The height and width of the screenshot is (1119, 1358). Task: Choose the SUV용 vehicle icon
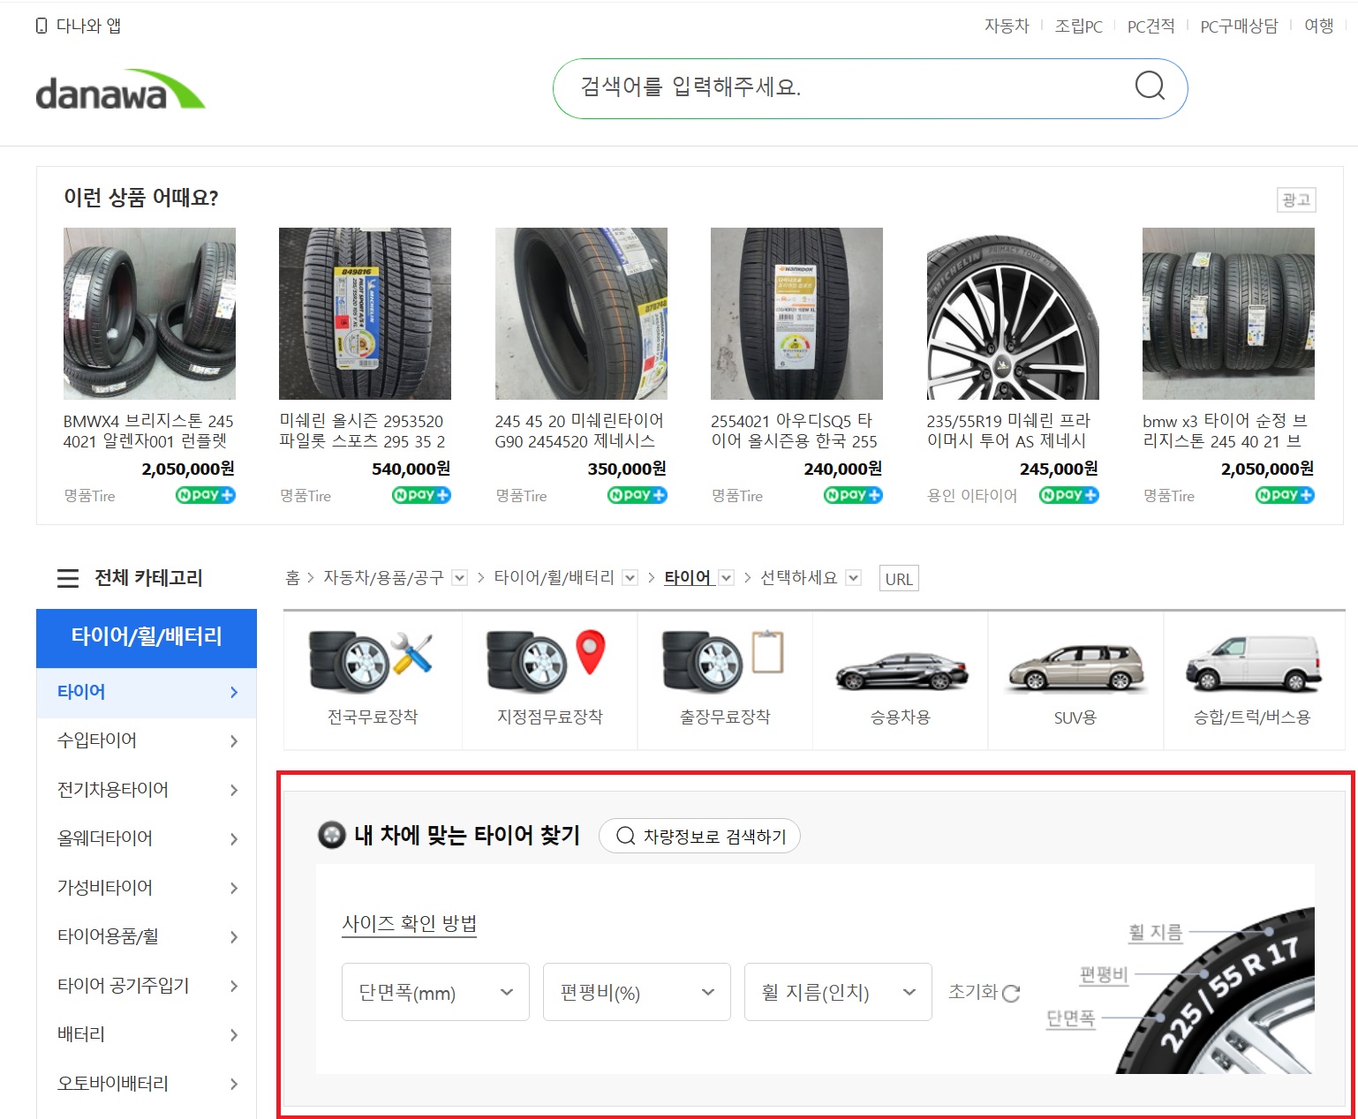[x=1075, y=668]
